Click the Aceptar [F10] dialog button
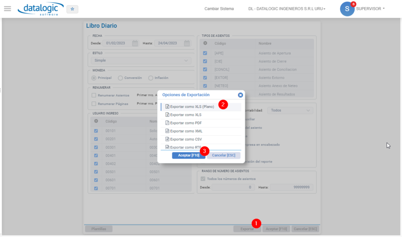Image resolution: width=402 pixels, height=237 pixels. [188, 155]
